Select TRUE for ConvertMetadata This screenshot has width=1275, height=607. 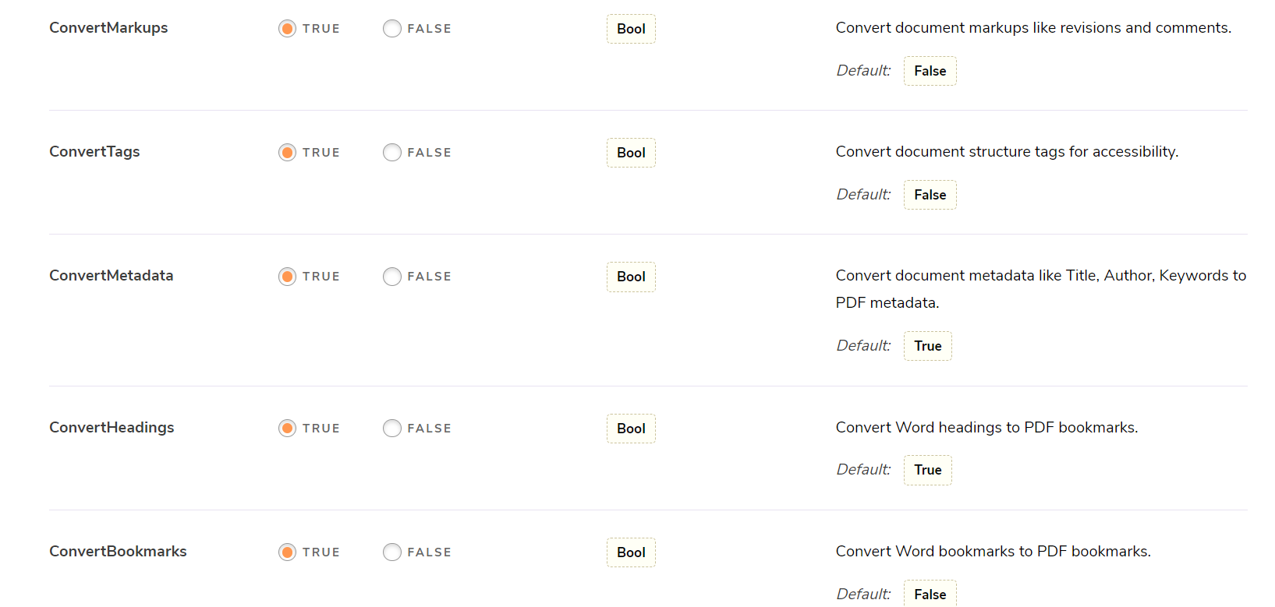[x=288, y=276]
